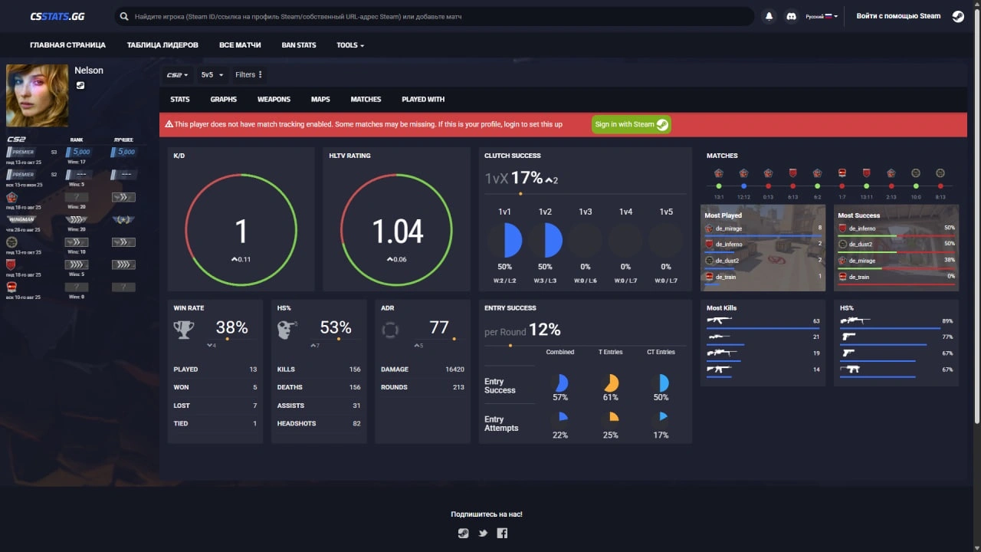Switch to the Weapons tab
The width and height of the screenshot is (981, 552).
point(274,100)
